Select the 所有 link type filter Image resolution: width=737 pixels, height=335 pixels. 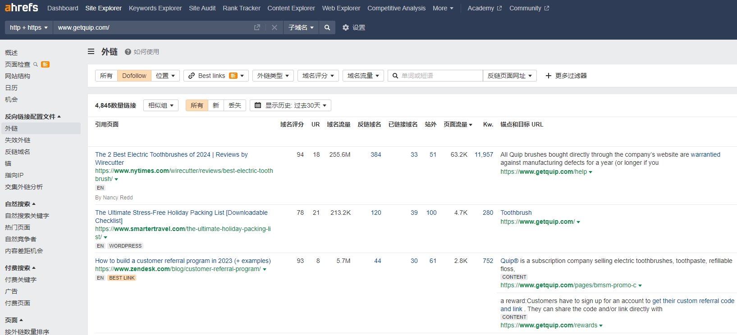pyautogui.click(x=106, y=76)
